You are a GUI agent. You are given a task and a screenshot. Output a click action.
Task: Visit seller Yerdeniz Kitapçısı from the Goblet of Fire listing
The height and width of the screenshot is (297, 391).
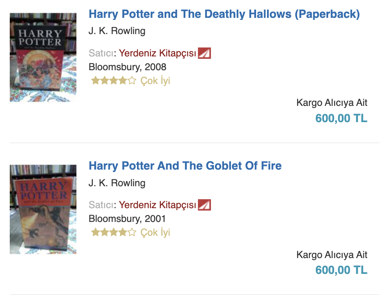coord(157,205)
